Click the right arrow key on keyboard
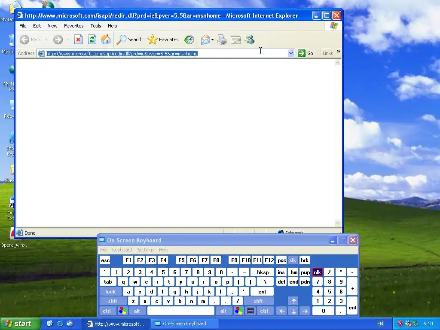 coord(305,311)
